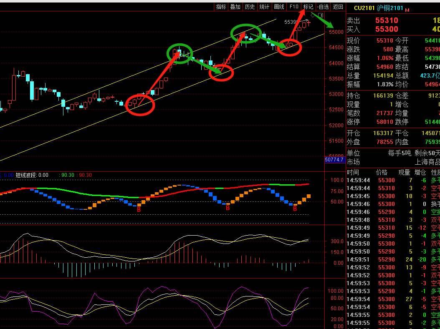Click the 时间 column header in tick list

point(353,172)
